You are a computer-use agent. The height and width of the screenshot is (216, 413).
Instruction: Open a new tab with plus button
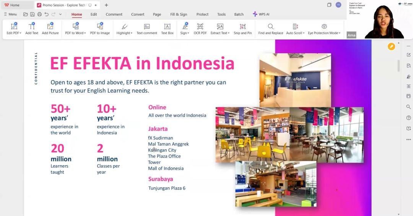click(106, 5)
